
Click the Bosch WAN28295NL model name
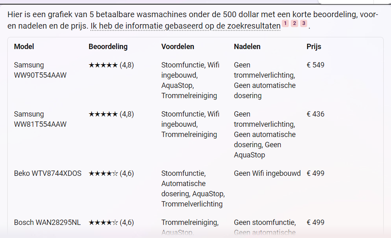tap(47, 222)
